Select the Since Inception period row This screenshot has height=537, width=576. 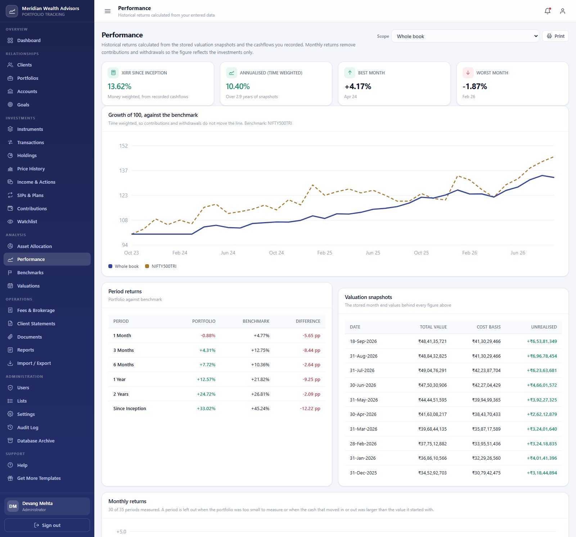point(217,408)
